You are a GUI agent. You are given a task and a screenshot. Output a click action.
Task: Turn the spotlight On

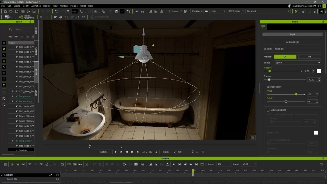pos(285,57)
